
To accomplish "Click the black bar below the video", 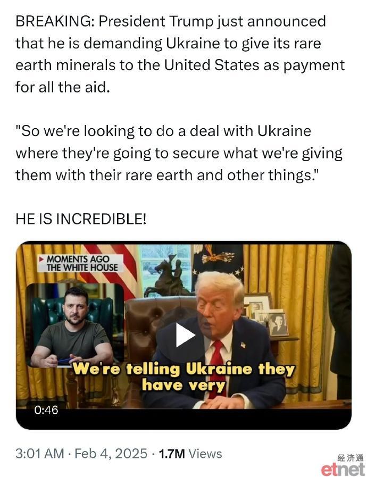I will click(183, 419).
